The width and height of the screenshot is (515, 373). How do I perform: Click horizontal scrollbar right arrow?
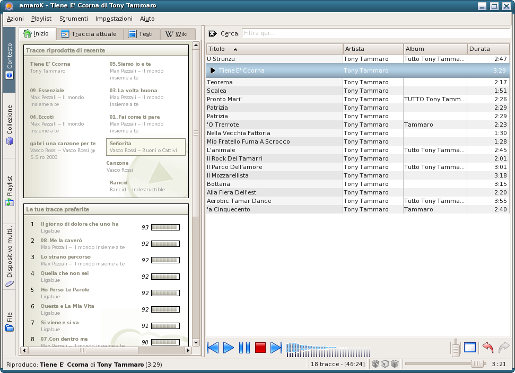pos(188,350)
